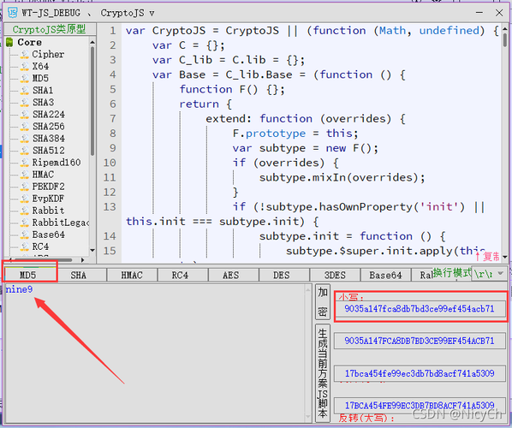Select the Cipher icon in the tree
The width and height of the screenshot is (512, 428).
[x=25, y=55]
